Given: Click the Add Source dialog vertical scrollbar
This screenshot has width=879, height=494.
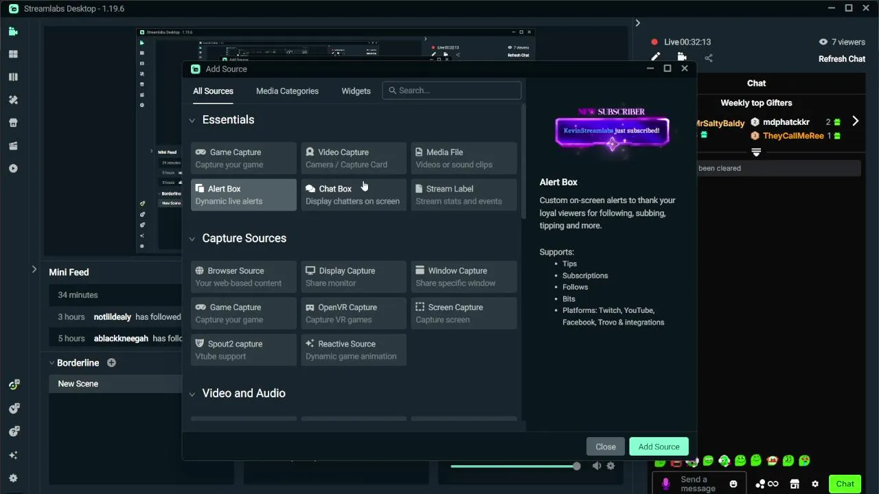Looking at the screenshot, I should coord(523,161).
